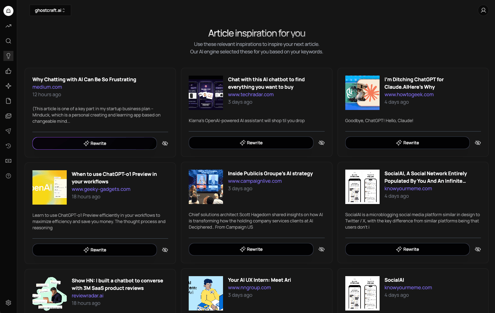495x313 pixels.
Task: Hide the 'Why Chatting with AI' article
Action: [165, 143]
